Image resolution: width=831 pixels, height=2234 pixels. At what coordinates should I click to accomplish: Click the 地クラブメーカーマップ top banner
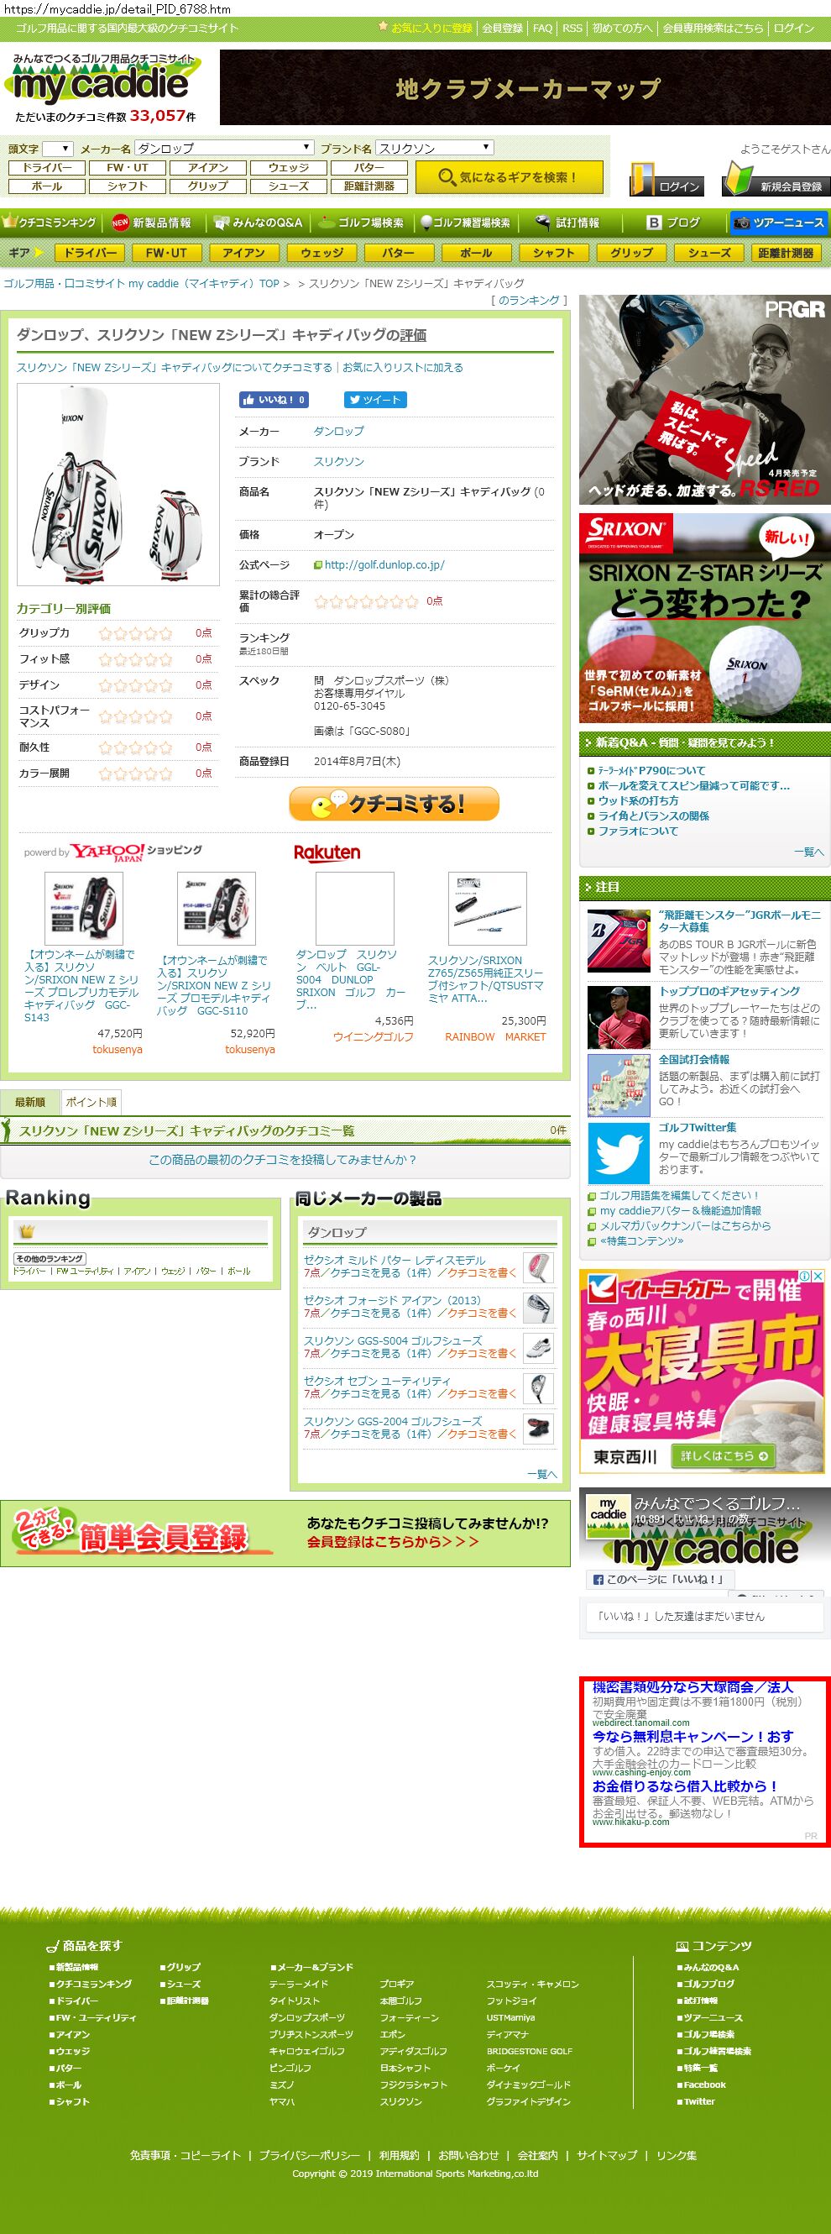[x=525, y=87]
